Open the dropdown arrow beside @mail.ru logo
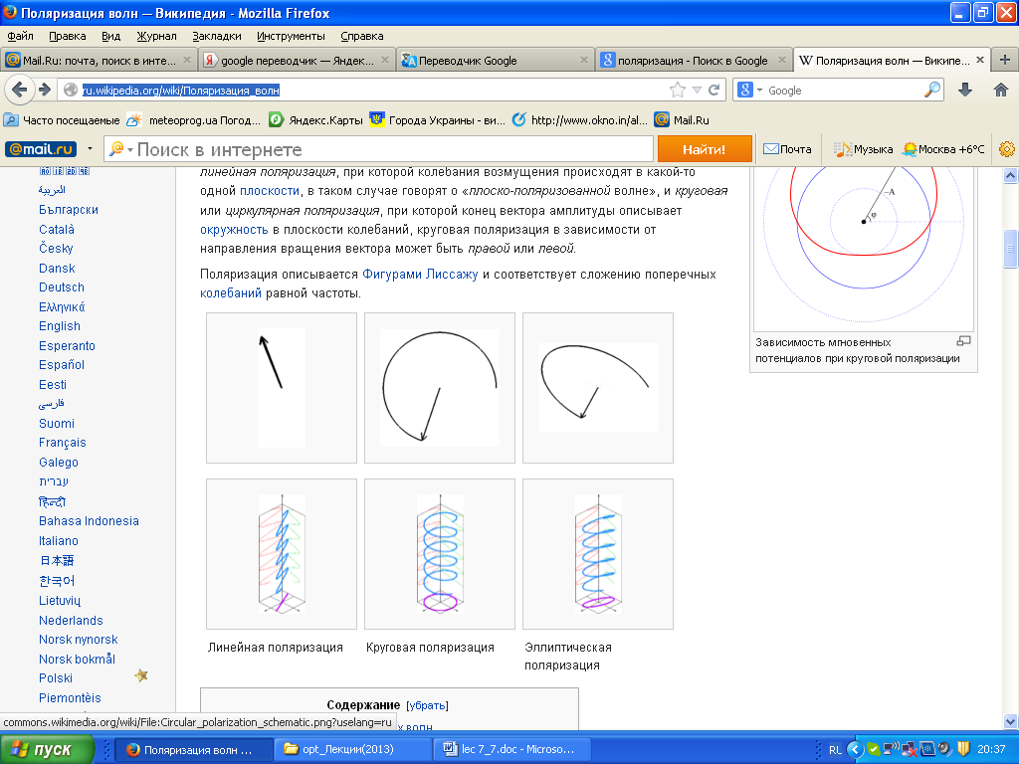Image resolution: width=1019 pixels, height=764 pixels. point(90,149)
